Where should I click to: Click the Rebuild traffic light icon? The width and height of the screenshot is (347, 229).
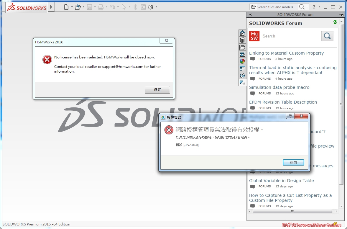coord(136,7)
